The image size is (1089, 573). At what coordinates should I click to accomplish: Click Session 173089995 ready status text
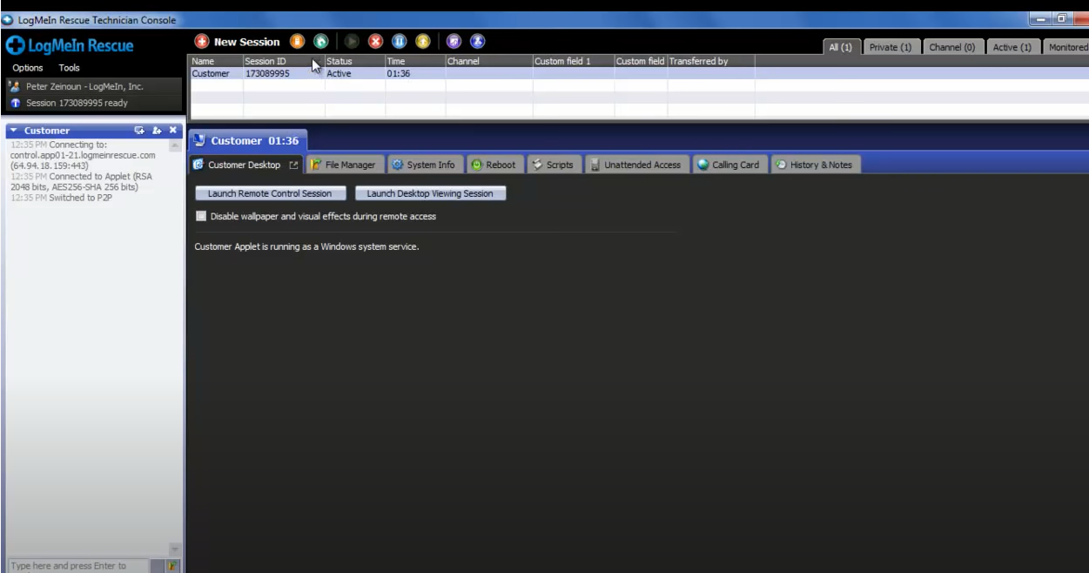tap(77, 103)
